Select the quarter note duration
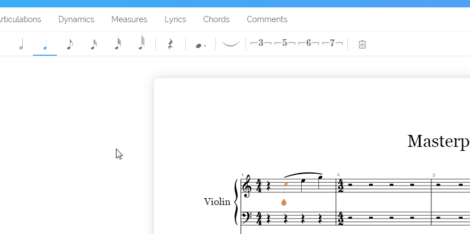Viewport: 470px width, 234px height. (45, 44)
